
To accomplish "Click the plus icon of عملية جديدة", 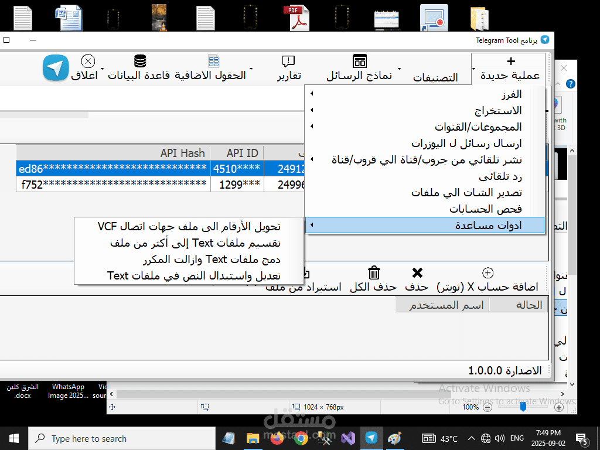I will [x=511, y=61].
